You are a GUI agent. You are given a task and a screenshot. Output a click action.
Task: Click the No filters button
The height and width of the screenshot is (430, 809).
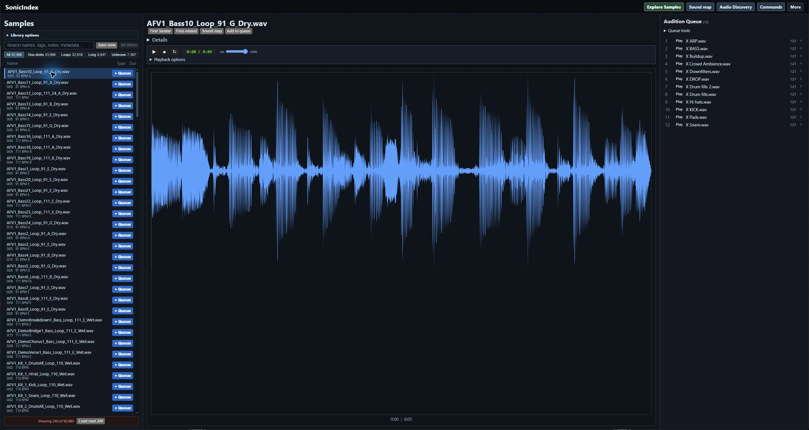tap(129, 45)
